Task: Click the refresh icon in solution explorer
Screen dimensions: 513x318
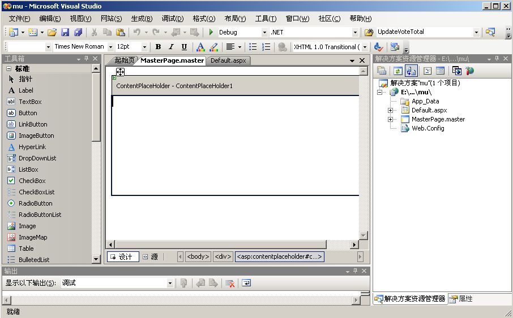Action: pyautogui.click(x=398, y=71)
